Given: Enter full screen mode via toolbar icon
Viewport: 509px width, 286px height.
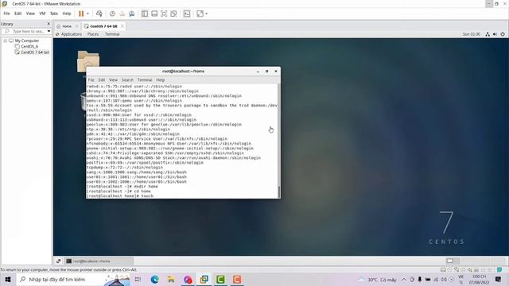Looking at the screenshot, I should 164,14.
